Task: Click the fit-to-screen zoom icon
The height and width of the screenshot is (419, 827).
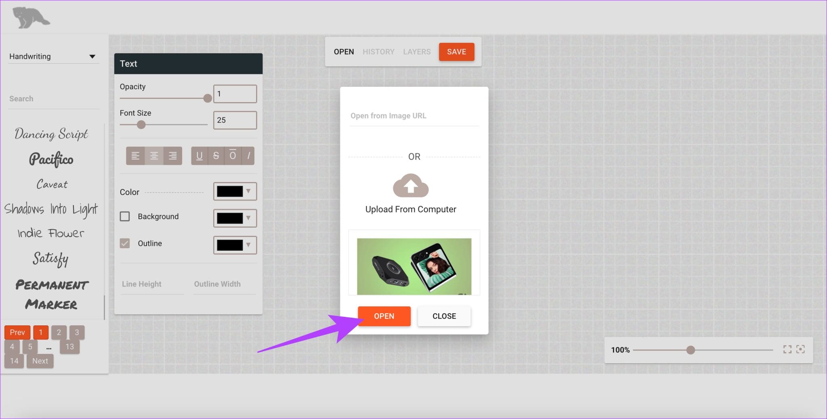Action: (x=787, y=350)
